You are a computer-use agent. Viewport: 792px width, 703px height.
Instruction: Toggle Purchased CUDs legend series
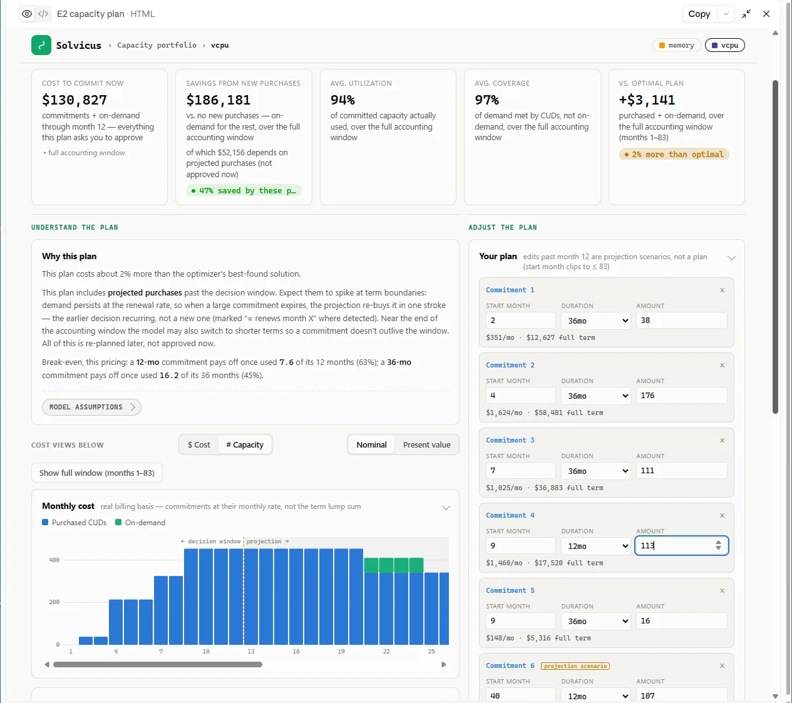pyautogui.click(x=74, y=522)
